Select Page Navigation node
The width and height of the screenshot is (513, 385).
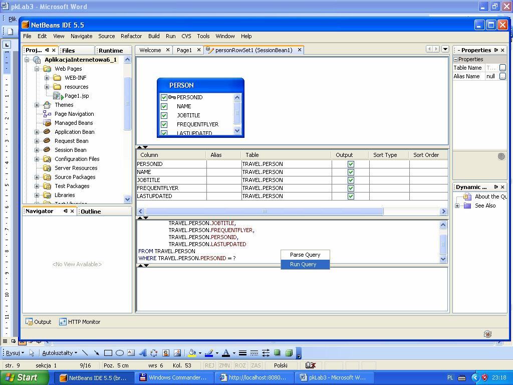tap(74, 114)
